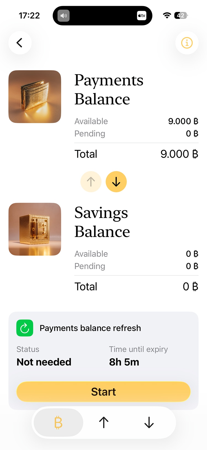Tap the faded up-arrow transfer button
Image resolution: width=207 pixels, height=450 pixels.
tap(91, 182)
